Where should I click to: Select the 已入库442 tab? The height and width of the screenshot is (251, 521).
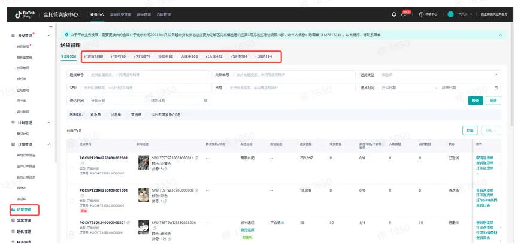[214, 56]
